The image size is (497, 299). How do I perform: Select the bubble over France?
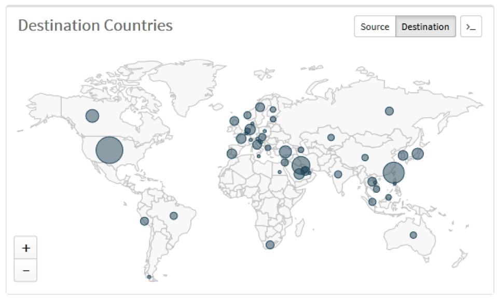click(241, 139)
